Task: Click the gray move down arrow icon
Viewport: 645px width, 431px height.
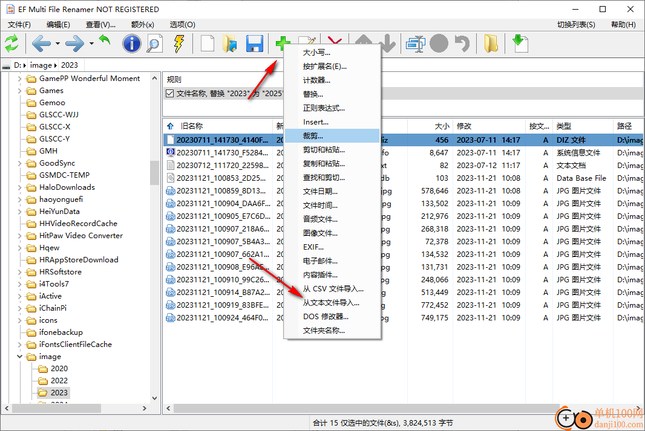Action: click(388, 44)
